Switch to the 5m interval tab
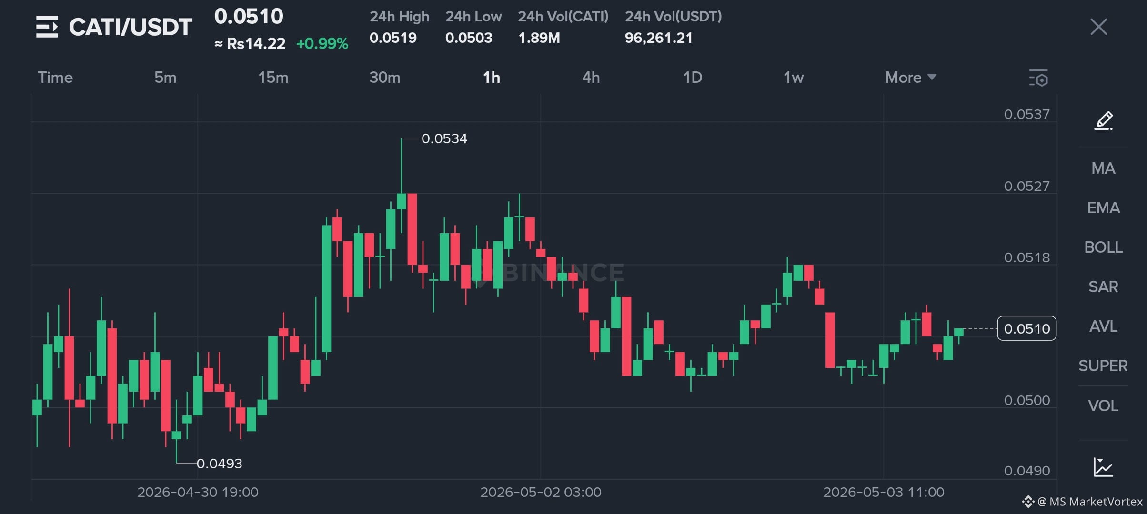1147x514 pixels. click(165, 77)
